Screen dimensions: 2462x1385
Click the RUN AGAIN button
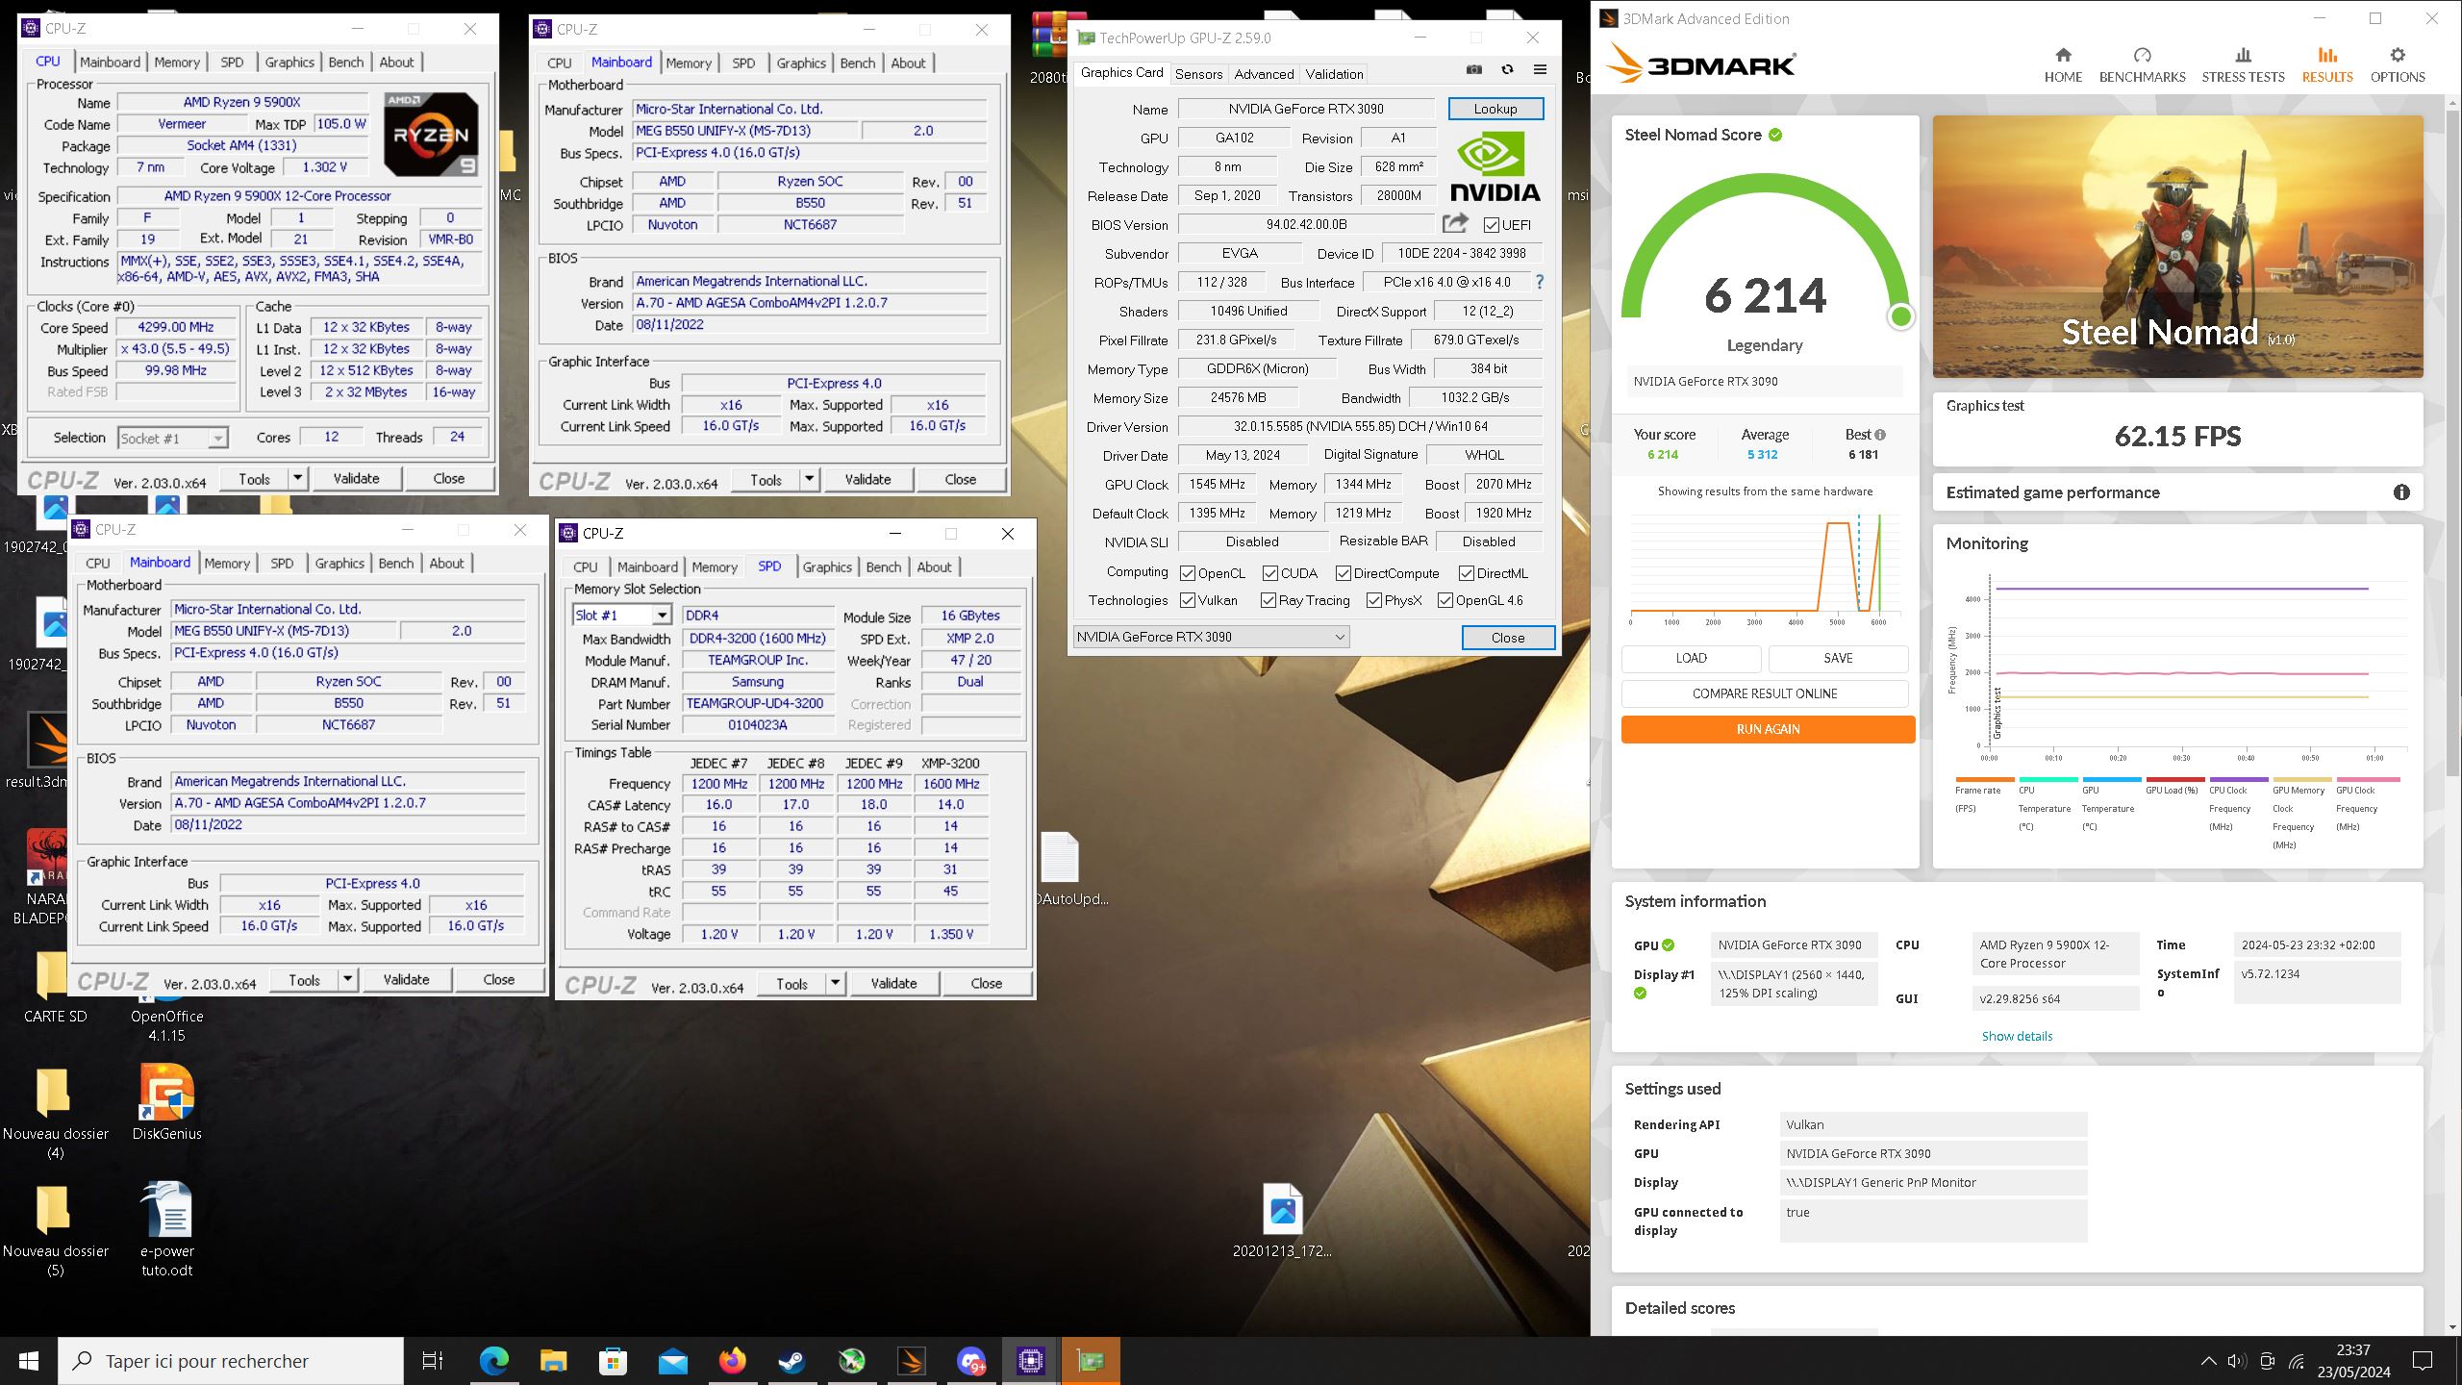1768,729
